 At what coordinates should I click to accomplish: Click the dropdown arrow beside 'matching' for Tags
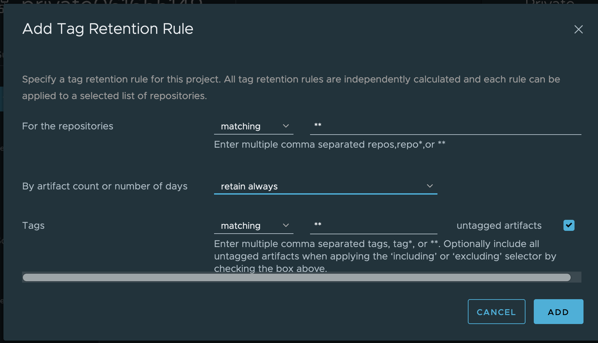coord(286,226)
